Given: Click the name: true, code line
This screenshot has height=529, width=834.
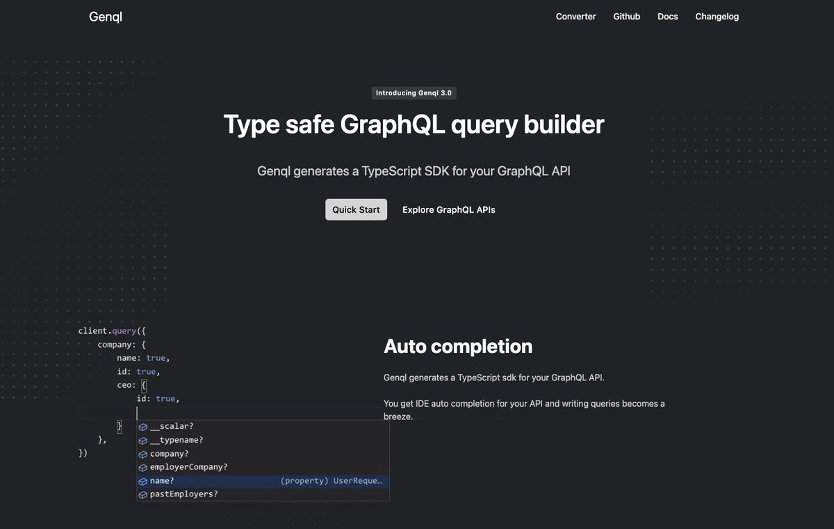Looking at the screenshot, I should [x=143, y=358].
